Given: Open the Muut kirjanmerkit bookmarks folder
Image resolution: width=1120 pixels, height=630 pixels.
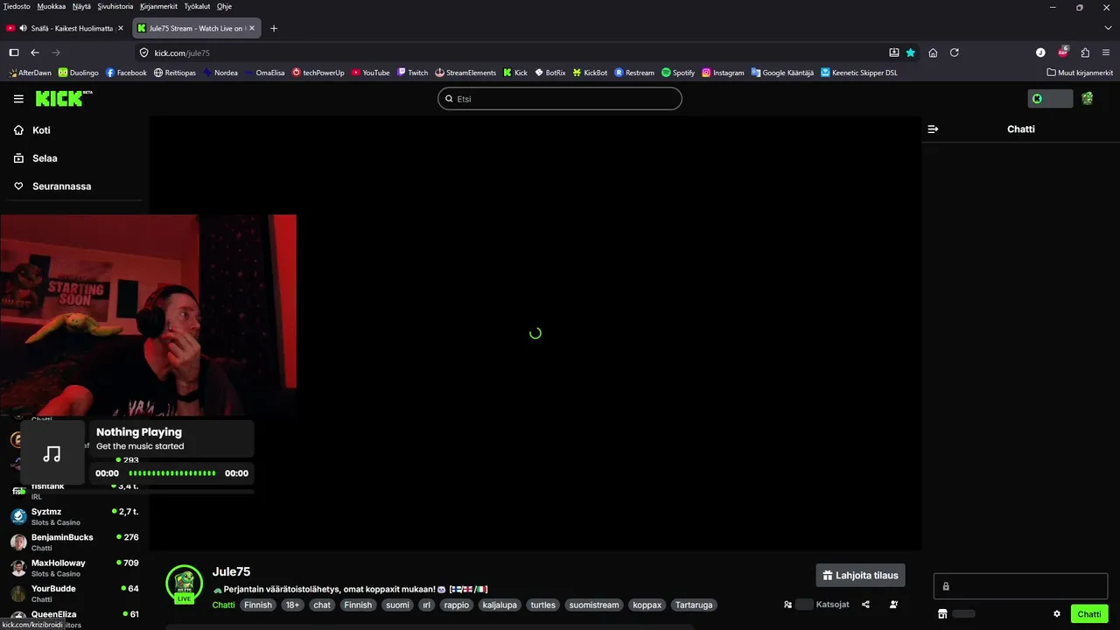Looking at the screenshot, I should [1080, 73].
